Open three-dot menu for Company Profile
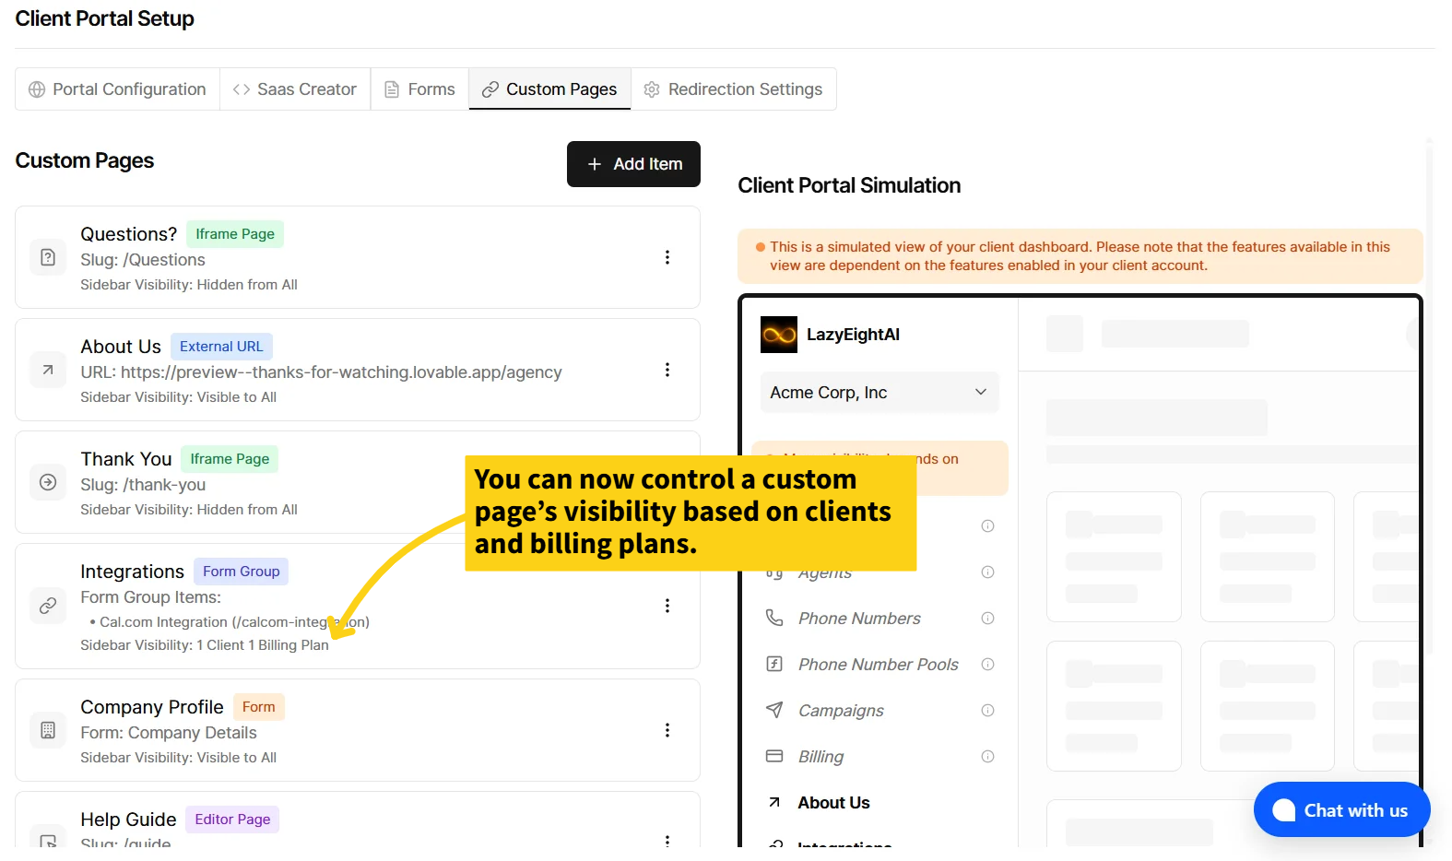Viewport: 1452px width, 861px height. pyautogui.click(x=667, y=730)
